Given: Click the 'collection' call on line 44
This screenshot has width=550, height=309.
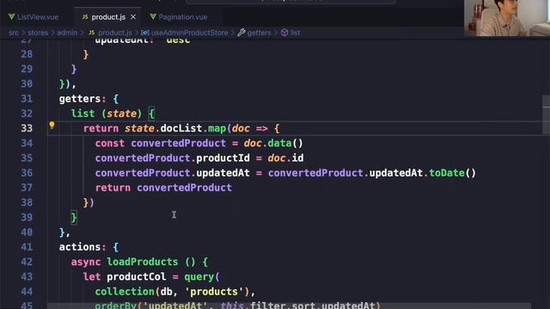Looking at the screenshot, I should (125, 292).
